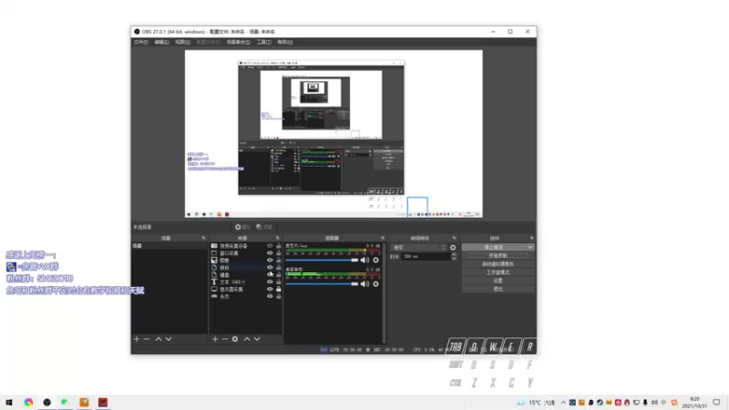729x410 pixels.
Task: Click the 开始录制 button
Action: [x=498, y=256]
